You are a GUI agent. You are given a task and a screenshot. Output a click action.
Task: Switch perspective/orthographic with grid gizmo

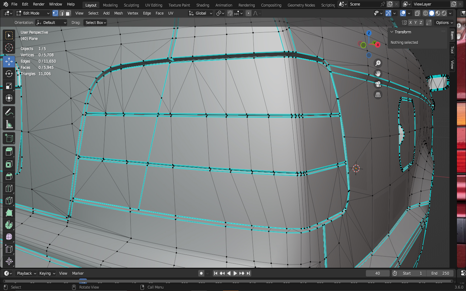[378, 95]
